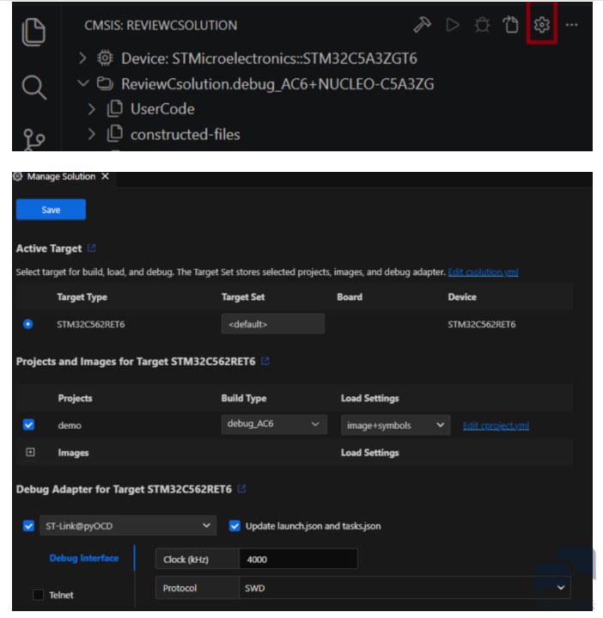
Task: Open the Source Control branch icon
Action: 34,140
